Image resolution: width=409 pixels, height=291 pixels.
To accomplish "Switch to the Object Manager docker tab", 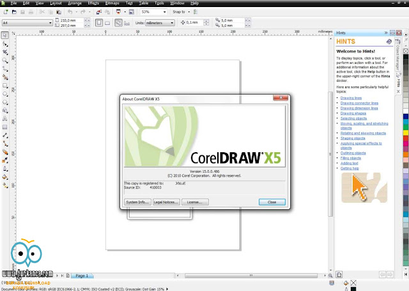I will click(x=397, y=56).
